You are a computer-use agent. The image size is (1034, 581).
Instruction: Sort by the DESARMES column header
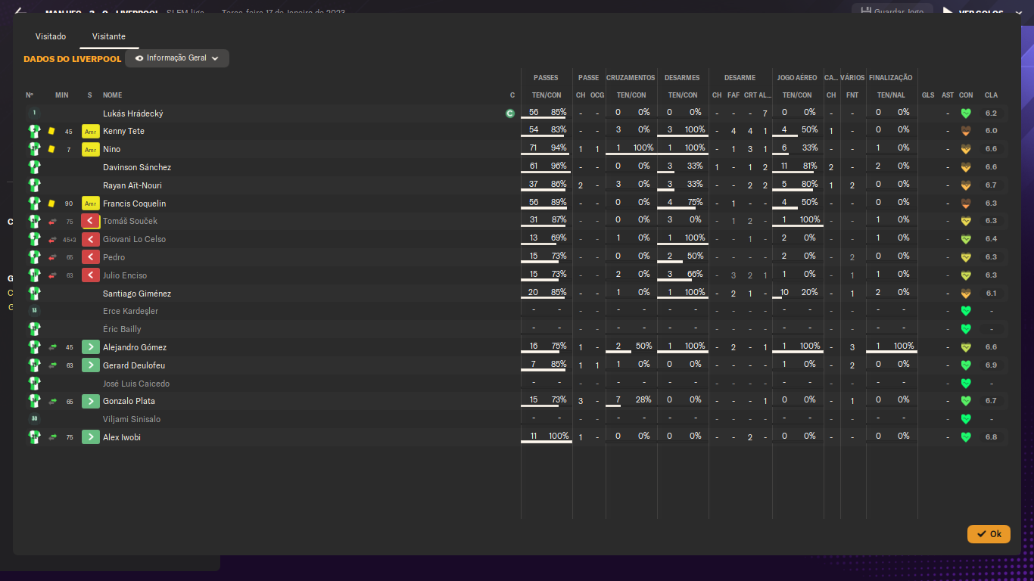[x=682, y=78]
